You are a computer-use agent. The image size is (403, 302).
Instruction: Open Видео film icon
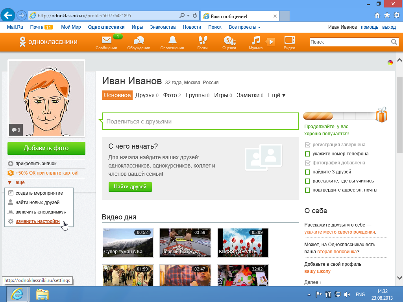[289, 41]
